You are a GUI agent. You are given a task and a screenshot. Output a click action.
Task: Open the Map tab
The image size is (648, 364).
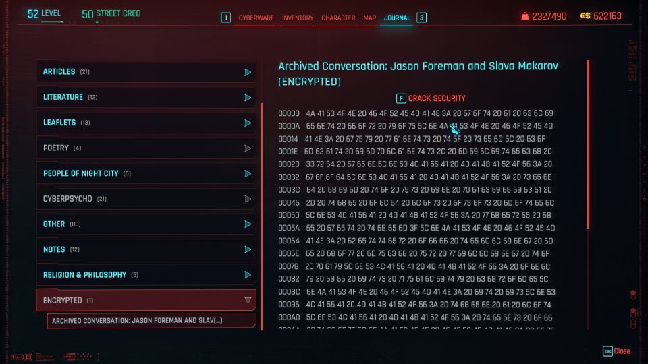pos(369,18)
